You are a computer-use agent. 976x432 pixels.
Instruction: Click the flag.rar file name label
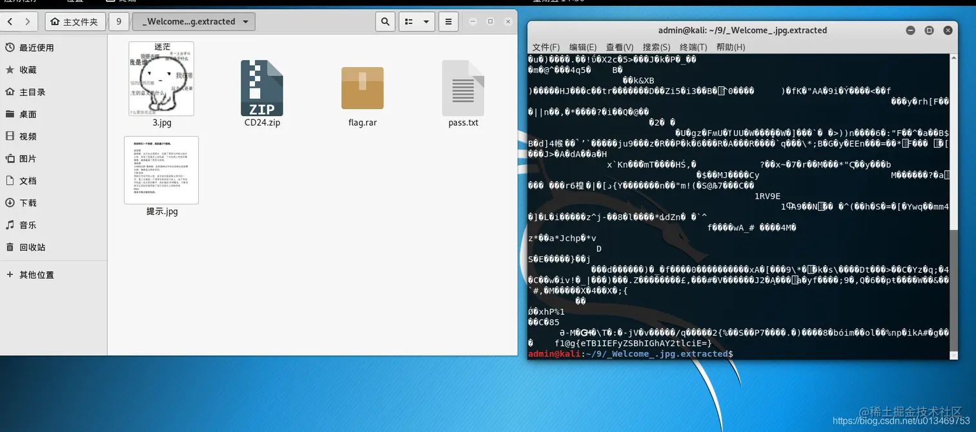point(362,123)
